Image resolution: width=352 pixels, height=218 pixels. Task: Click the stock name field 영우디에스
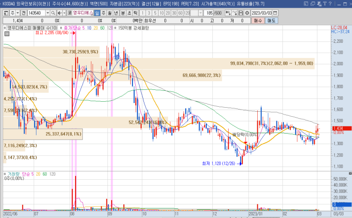(x=83, y=13)
